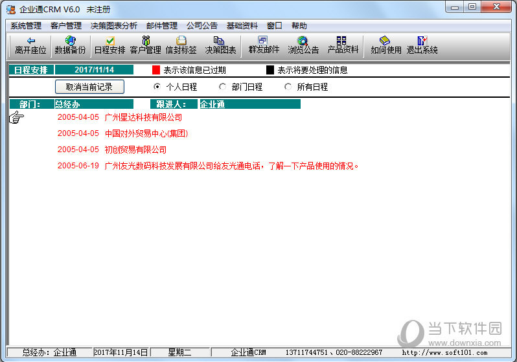
Task: Click the phone number 13711744751 status text
Action: [x=306, y=352]
